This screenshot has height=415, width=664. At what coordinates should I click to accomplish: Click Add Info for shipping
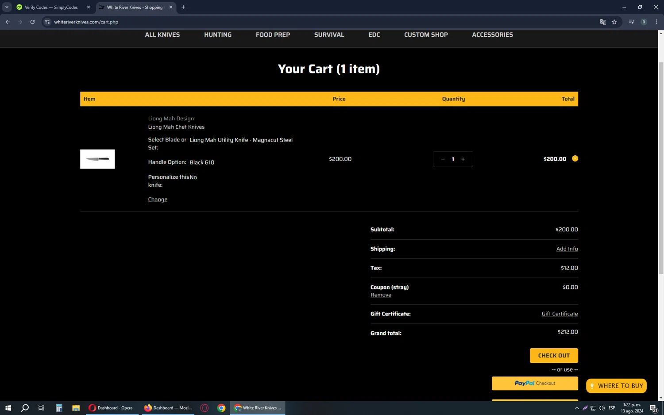[567, 249]
